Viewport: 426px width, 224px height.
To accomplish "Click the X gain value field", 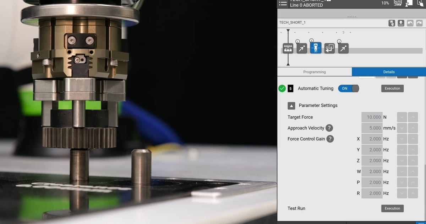I will 372,139.
